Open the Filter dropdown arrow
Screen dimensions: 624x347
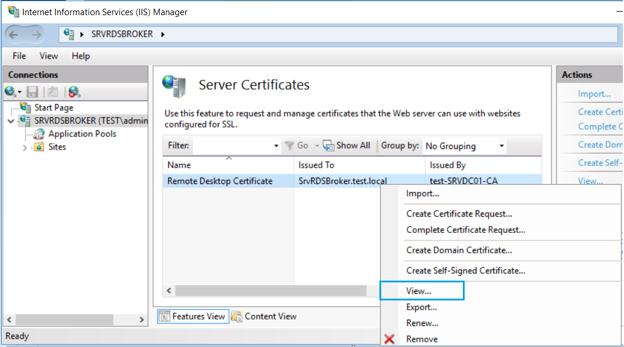(x=276, y=146)
